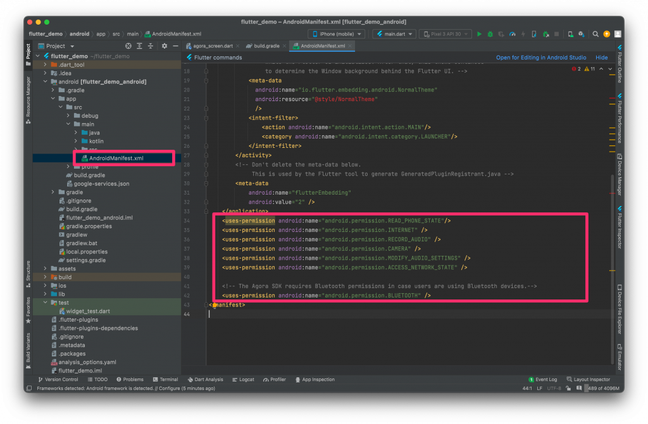
Task: Click the locate opened file target icon
Action: (x=128, y=46)
